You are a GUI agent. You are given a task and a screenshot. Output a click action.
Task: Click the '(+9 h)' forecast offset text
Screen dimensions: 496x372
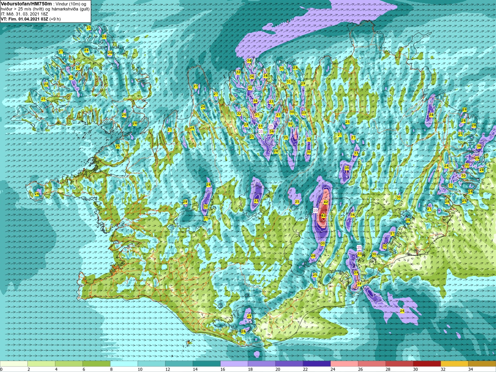[55, 19]
